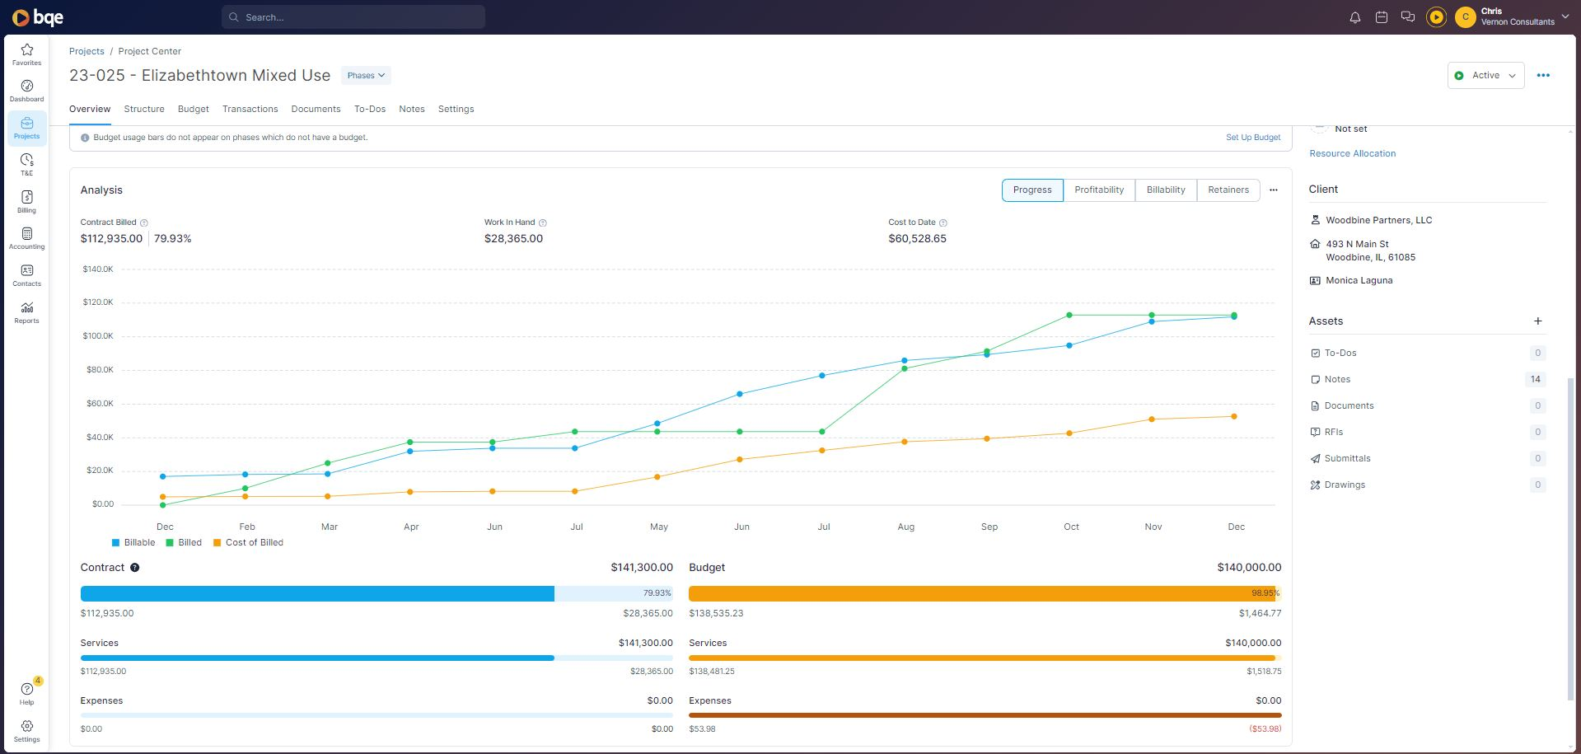The image size is (1581, 754).
Task: Open the Settings gear in the sidebar
Action: click(26, 731)
